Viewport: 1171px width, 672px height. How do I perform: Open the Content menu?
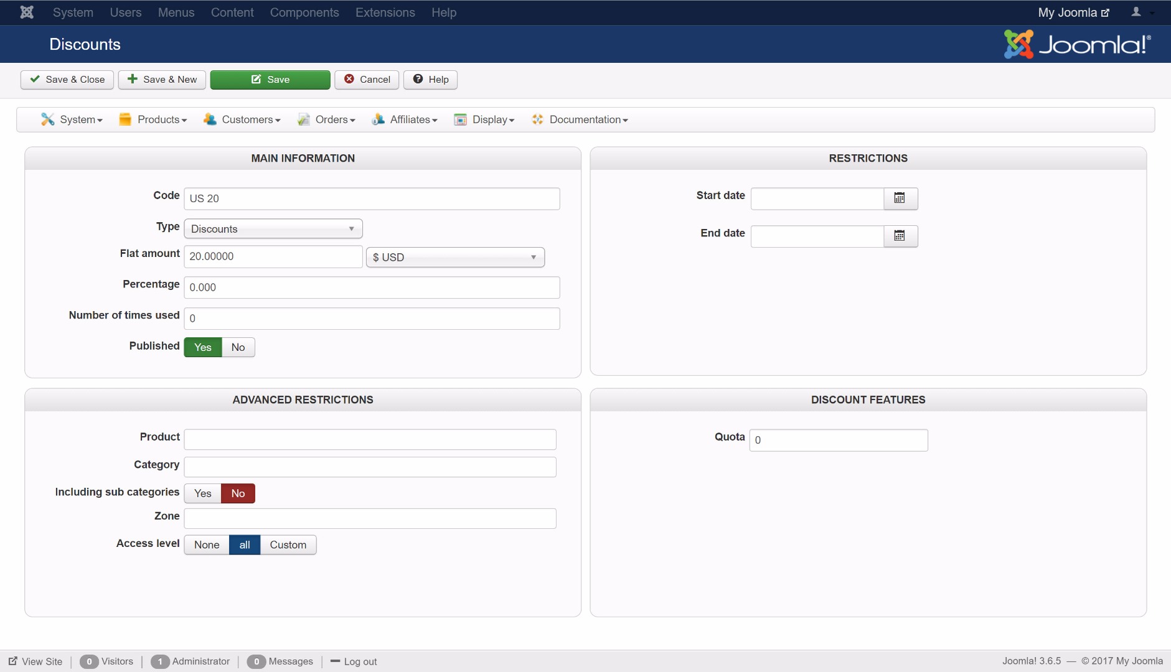click(232, 12)
